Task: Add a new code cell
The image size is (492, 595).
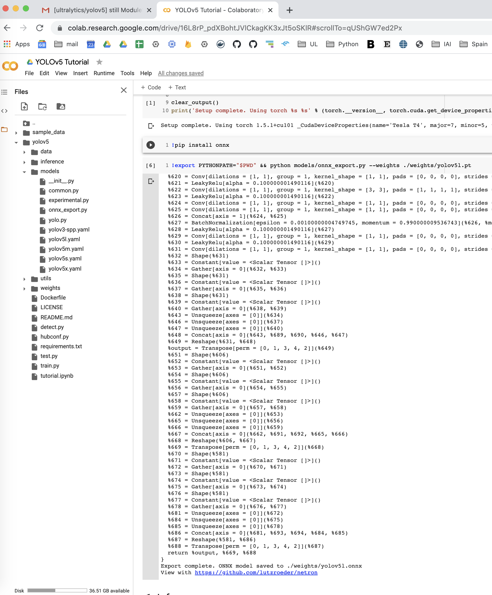Action: [150, 87]
